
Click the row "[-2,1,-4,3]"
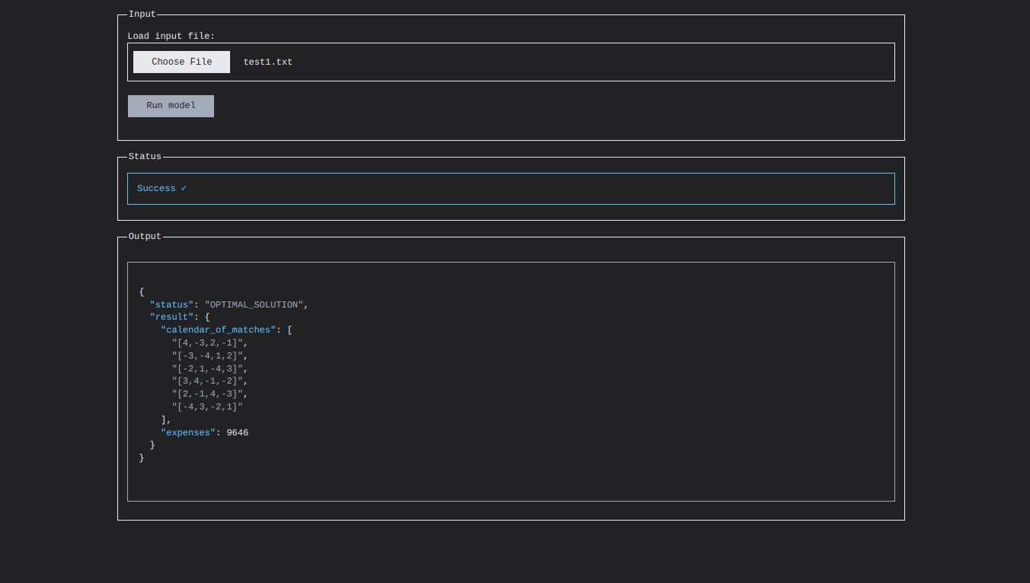tap(207, 369)
